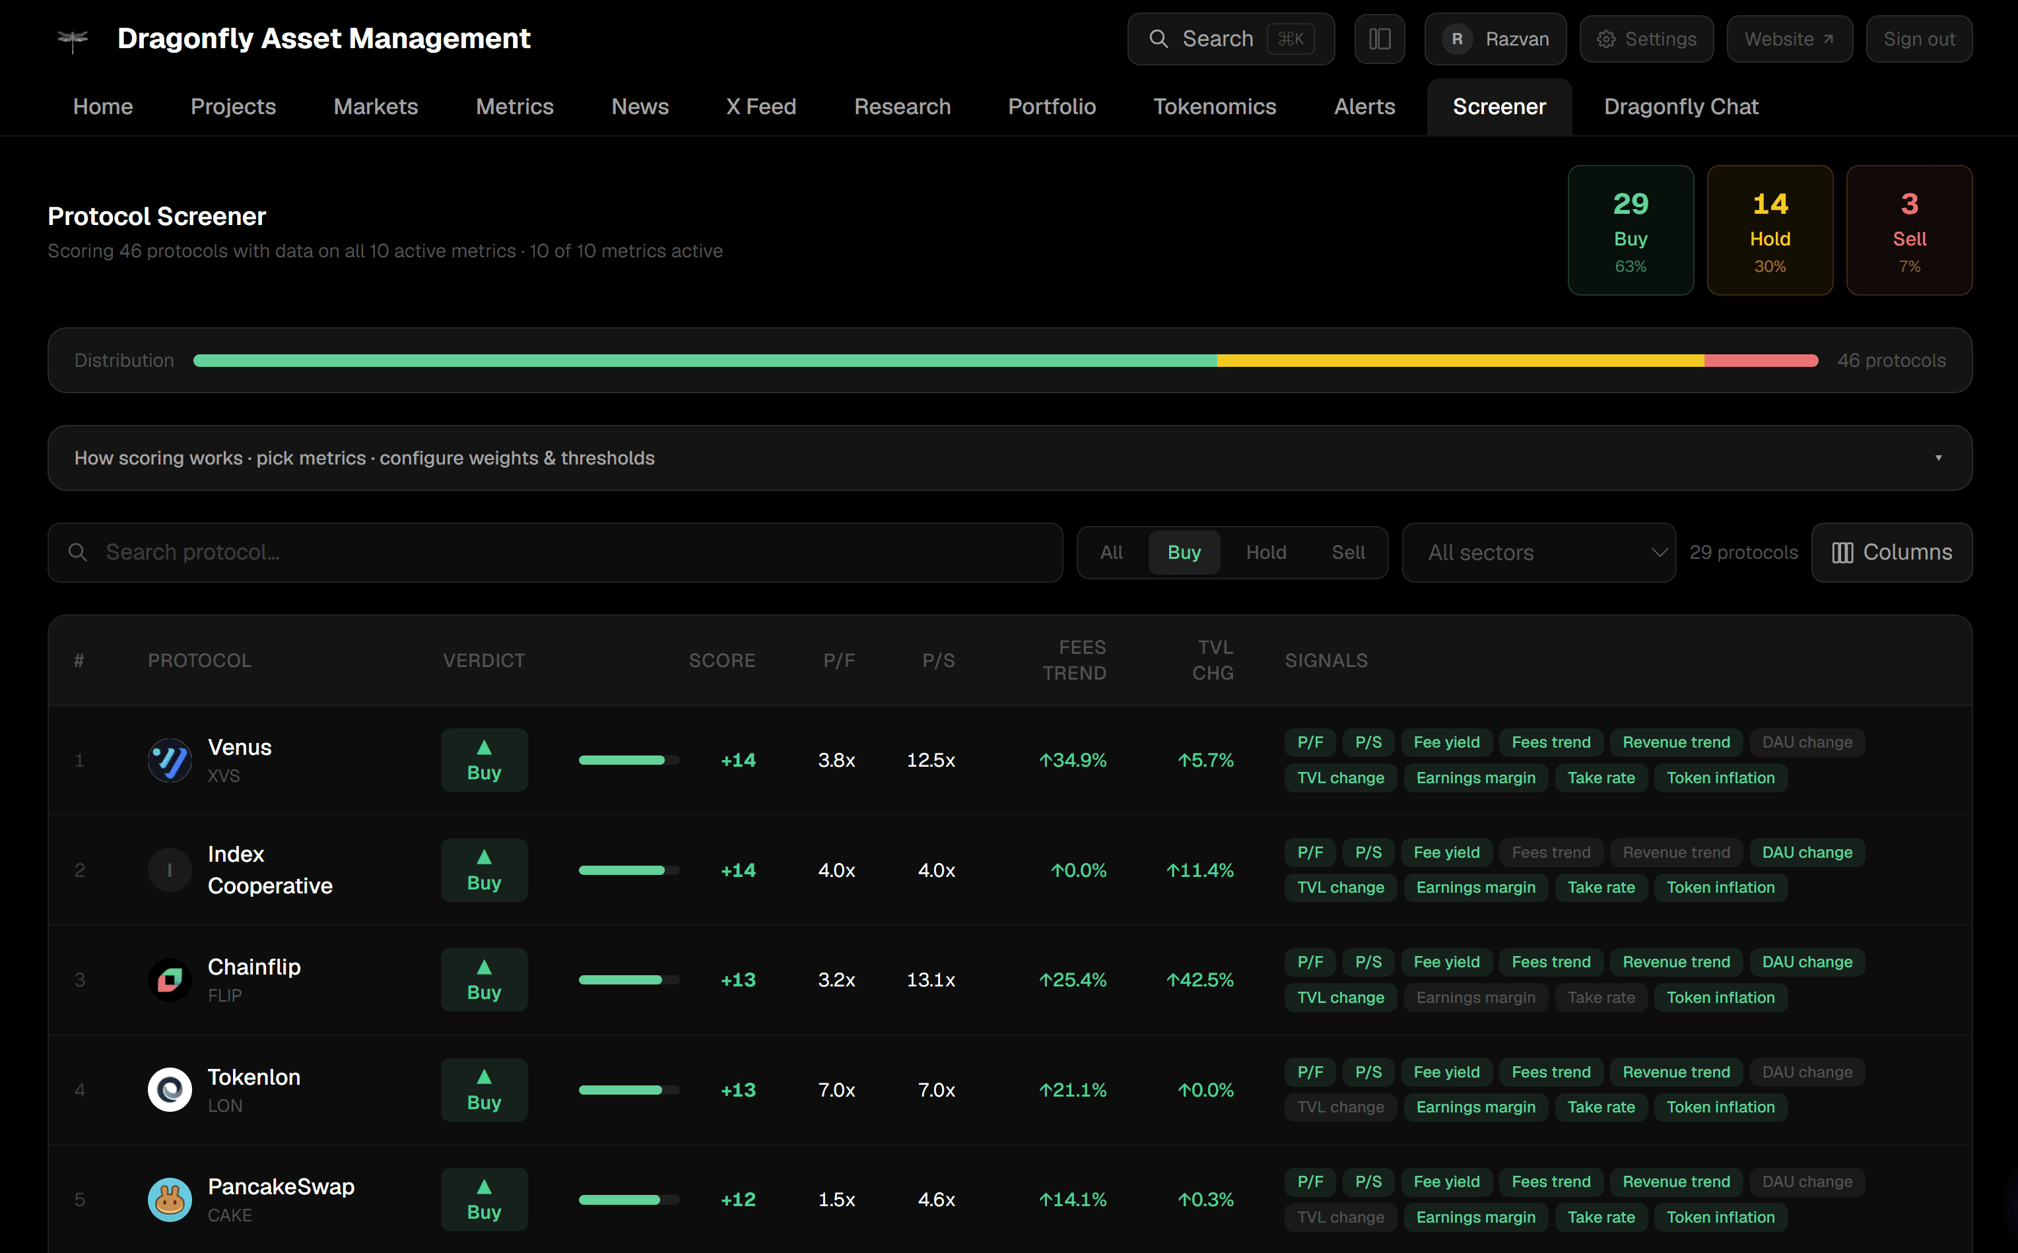Select the Sell verdict filter
This screenshot has height=1253, width=2018.
tap(1348, 552)
